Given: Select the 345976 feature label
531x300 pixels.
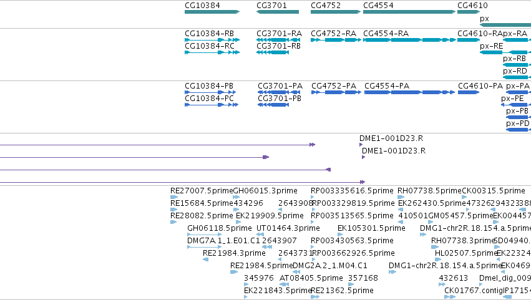Looking at the screenshot, I should coord(259,279).
